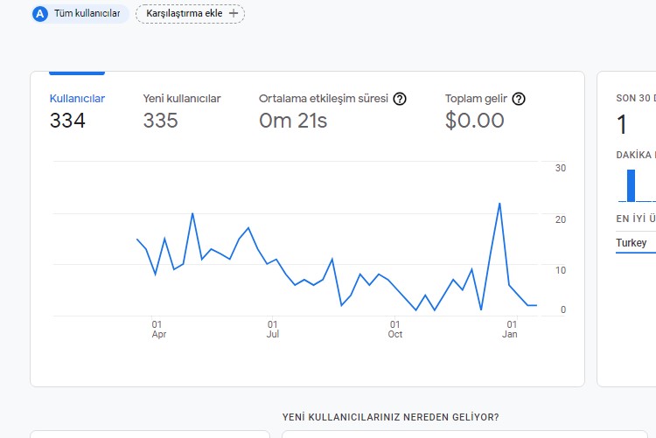This screenshot has height=438, width=656.
Task: Click the 01 Oct axis label
Action: [395, 330]
